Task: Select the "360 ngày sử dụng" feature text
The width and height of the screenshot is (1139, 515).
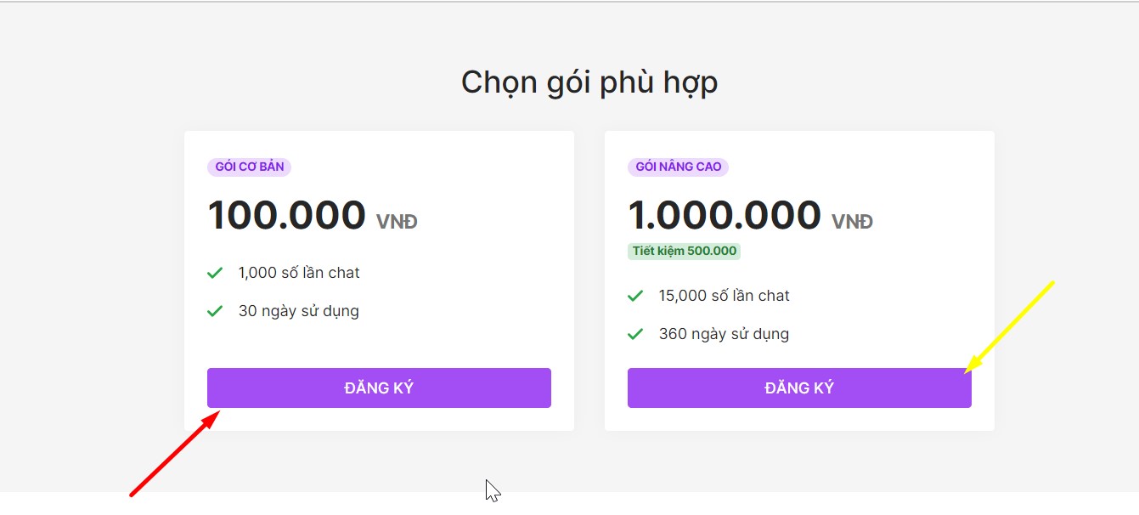Action: [x=724, y=334]
